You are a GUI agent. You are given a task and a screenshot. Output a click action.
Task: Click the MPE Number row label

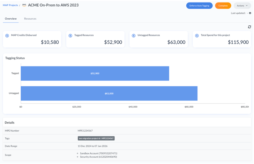(x=12, y=130)
